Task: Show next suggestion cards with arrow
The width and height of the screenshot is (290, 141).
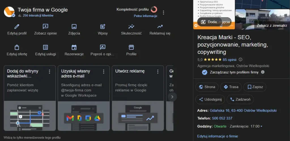Action: [x=172, y=97]
